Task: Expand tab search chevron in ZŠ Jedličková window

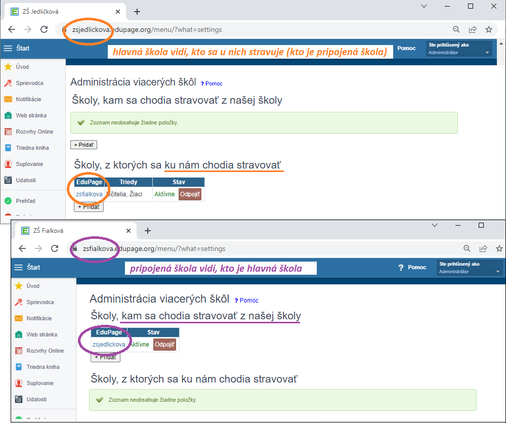Action: click(x=424, y=6)
